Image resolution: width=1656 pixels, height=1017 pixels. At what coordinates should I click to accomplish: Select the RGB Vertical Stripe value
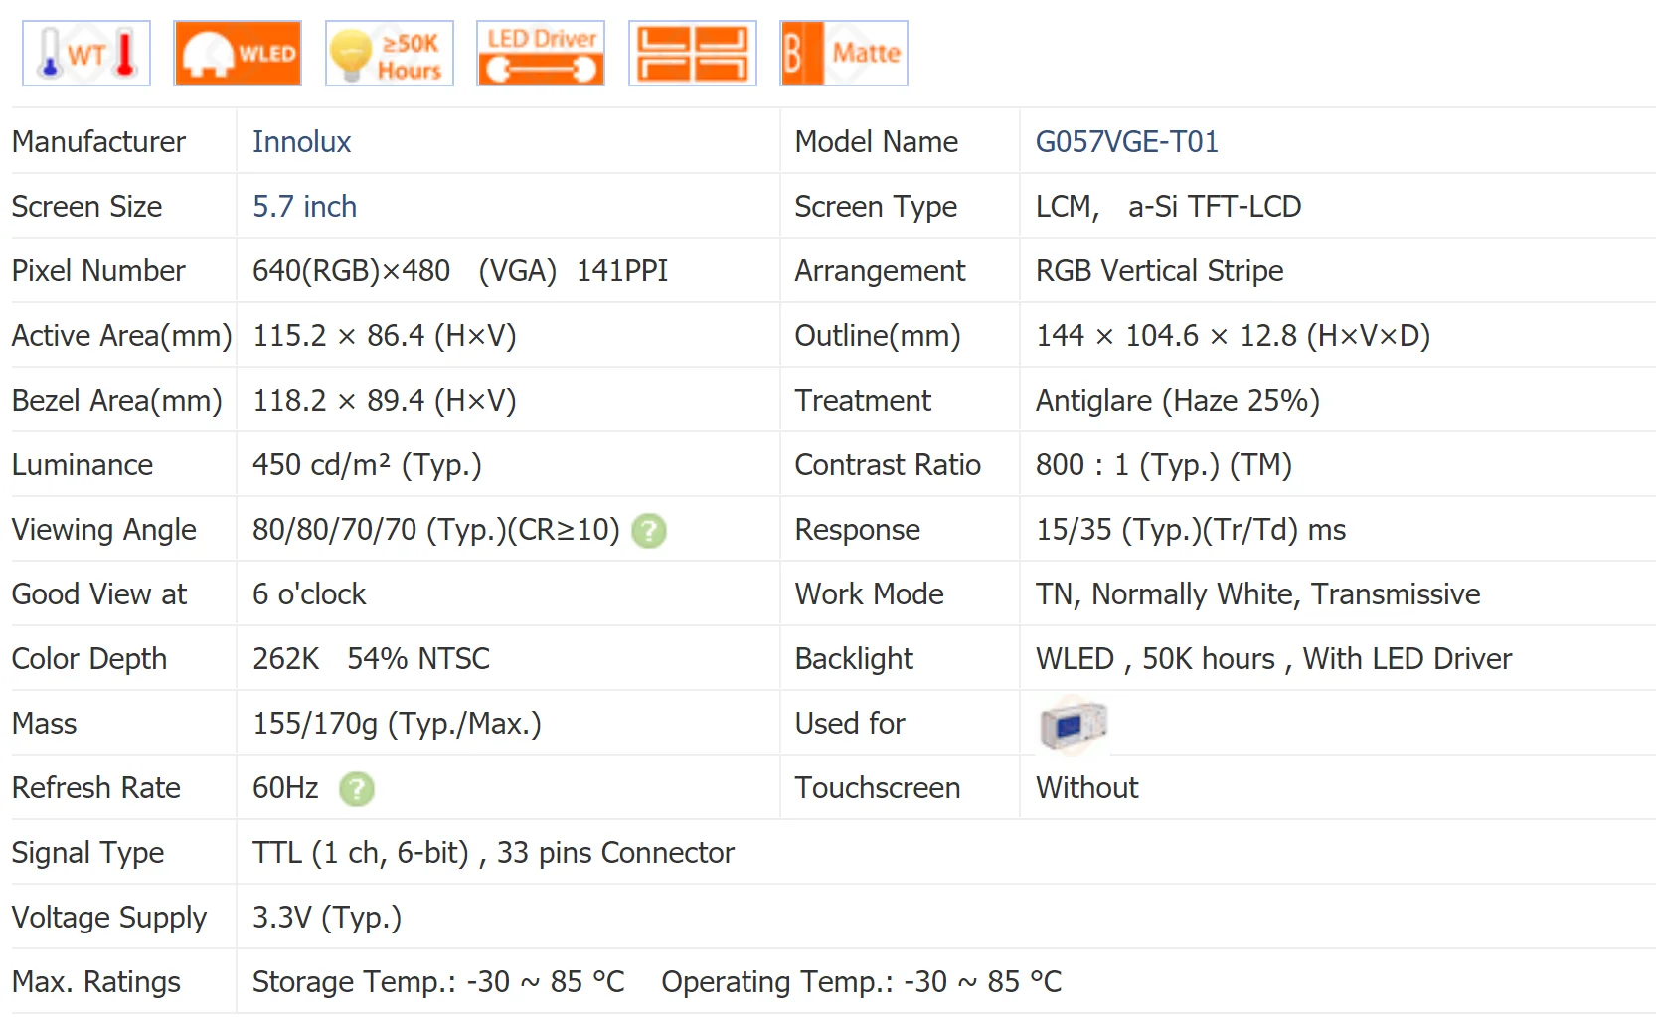point(1160,271)
